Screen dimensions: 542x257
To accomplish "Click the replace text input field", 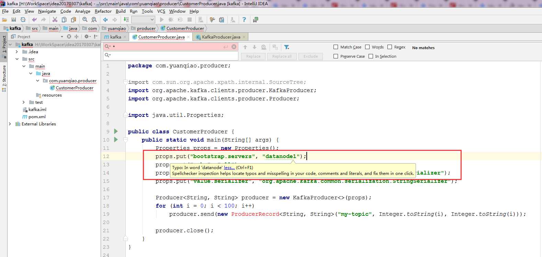I will [x=171, y=55].
